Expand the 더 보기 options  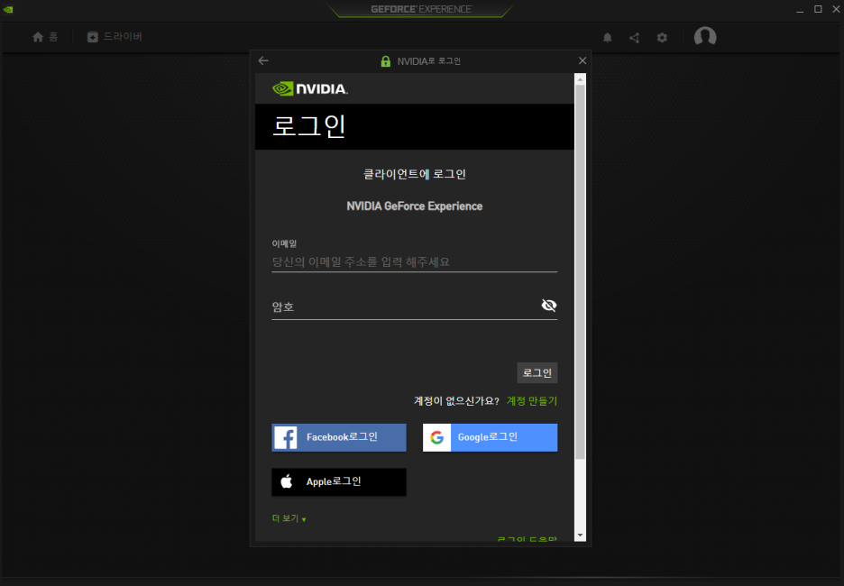point(289,518)
